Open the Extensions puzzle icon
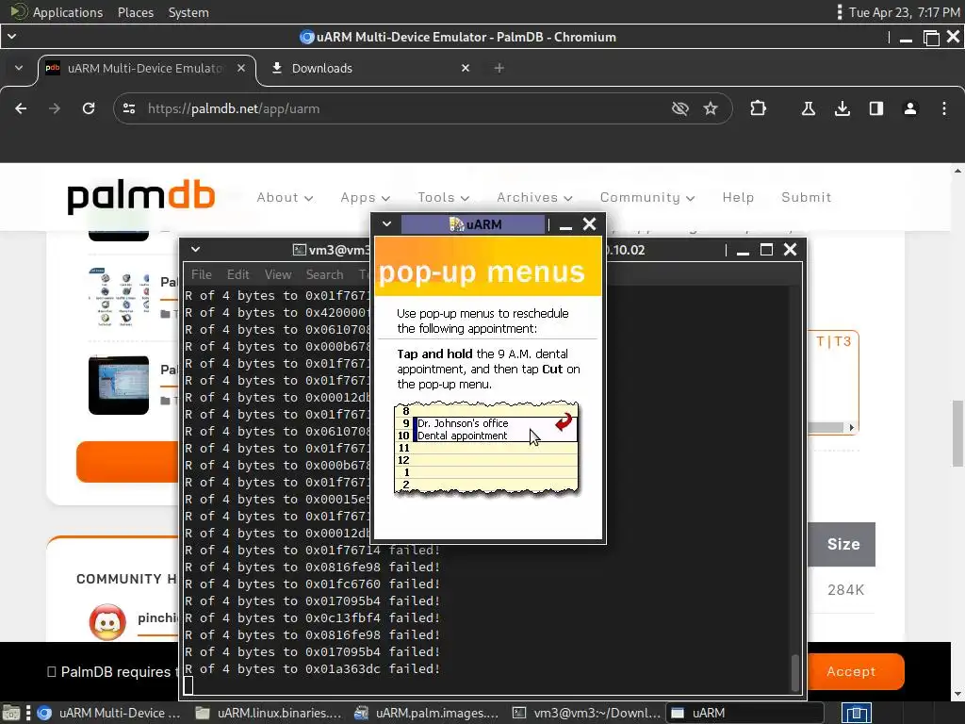Screen dimensions: 965x724 pos(759,108)
